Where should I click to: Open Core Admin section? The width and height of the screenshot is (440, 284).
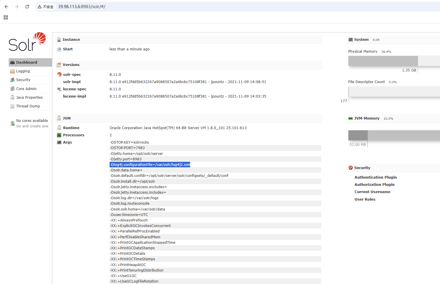(26, 89)
